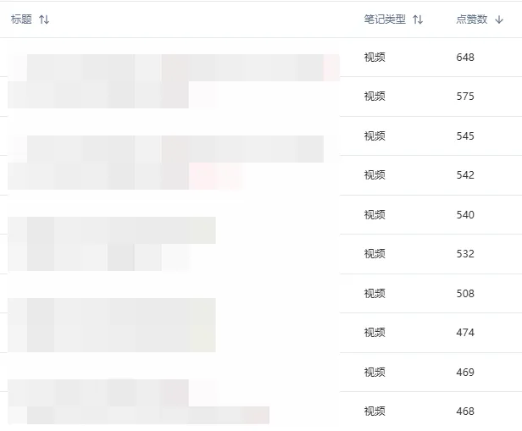
Task: Select 视频 in the row with 468 likes
Action: (x=375, y=412)
